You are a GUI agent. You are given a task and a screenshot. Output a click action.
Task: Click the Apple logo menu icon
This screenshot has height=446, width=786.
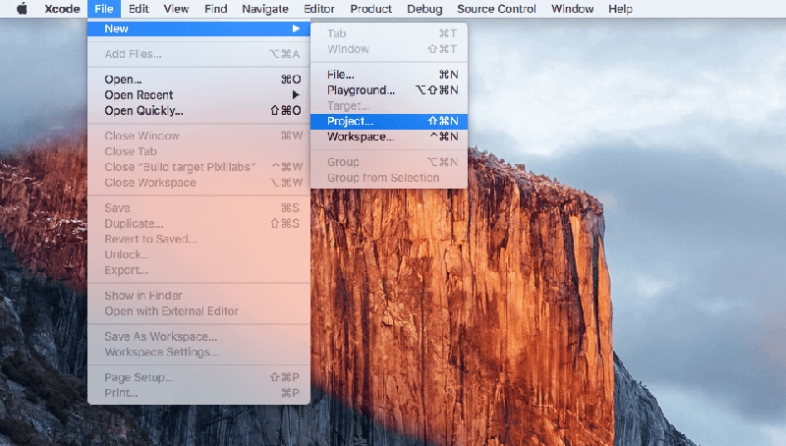(21, 9)
